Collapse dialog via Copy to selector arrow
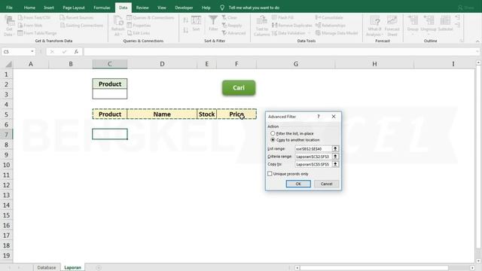The height and width of the screenshot is (271, 482). [x=335, y=164]
